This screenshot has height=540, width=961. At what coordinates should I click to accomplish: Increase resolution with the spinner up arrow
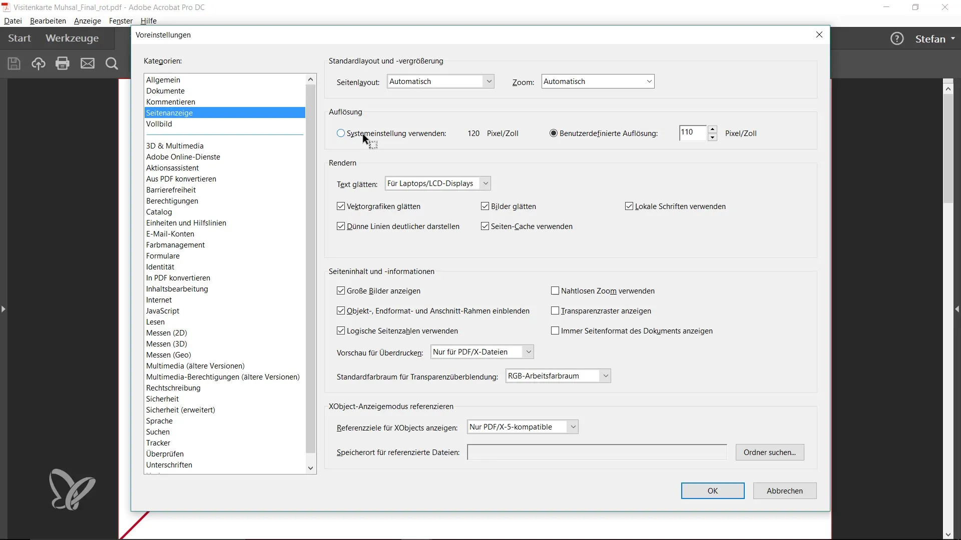coord(713,129)
